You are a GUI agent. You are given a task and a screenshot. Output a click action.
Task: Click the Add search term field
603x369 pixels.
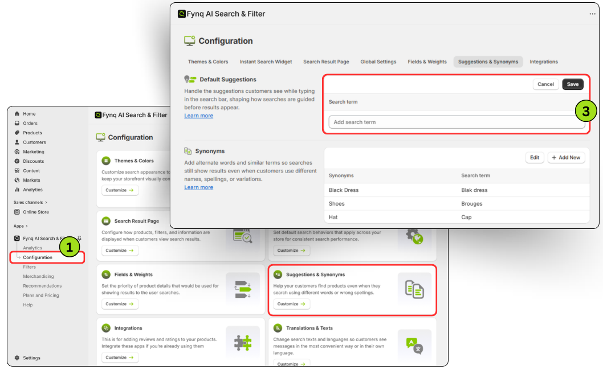[457, 122]
